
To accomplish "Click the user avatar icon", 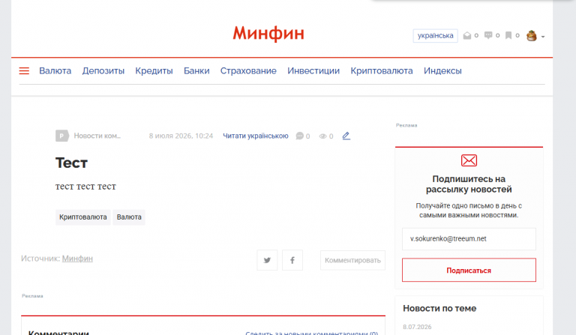I will 532,35.
